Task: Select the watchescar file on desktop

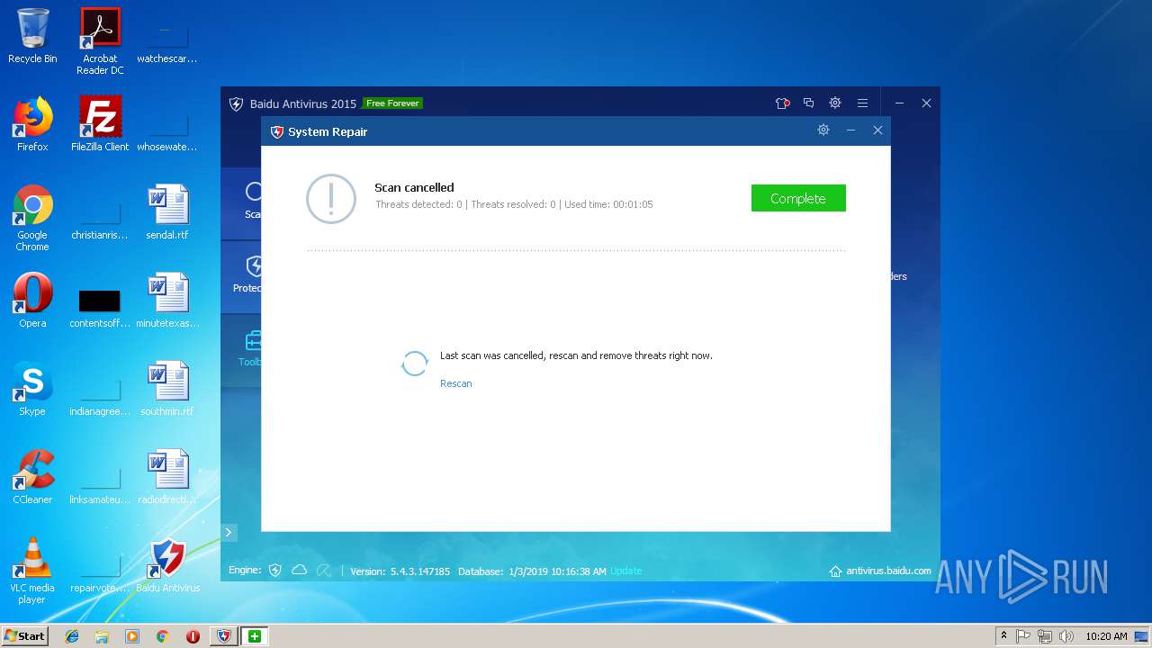Action: [167, 41]
